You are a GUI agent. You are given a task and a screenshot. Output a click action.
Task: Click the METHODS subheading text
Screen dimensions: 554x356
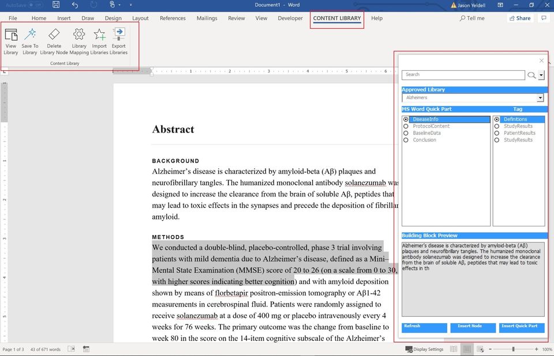click(168, 237)
